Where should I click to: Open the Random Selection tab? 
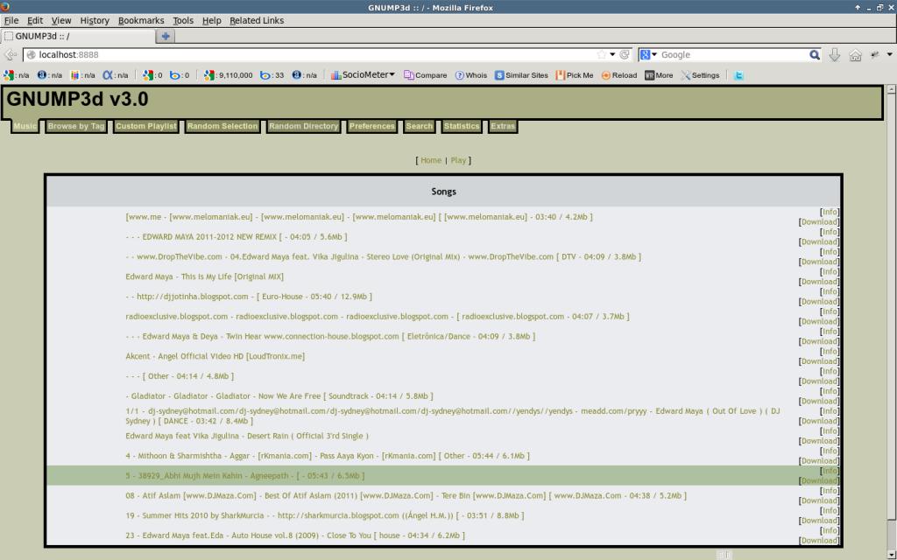coord(222,126)
